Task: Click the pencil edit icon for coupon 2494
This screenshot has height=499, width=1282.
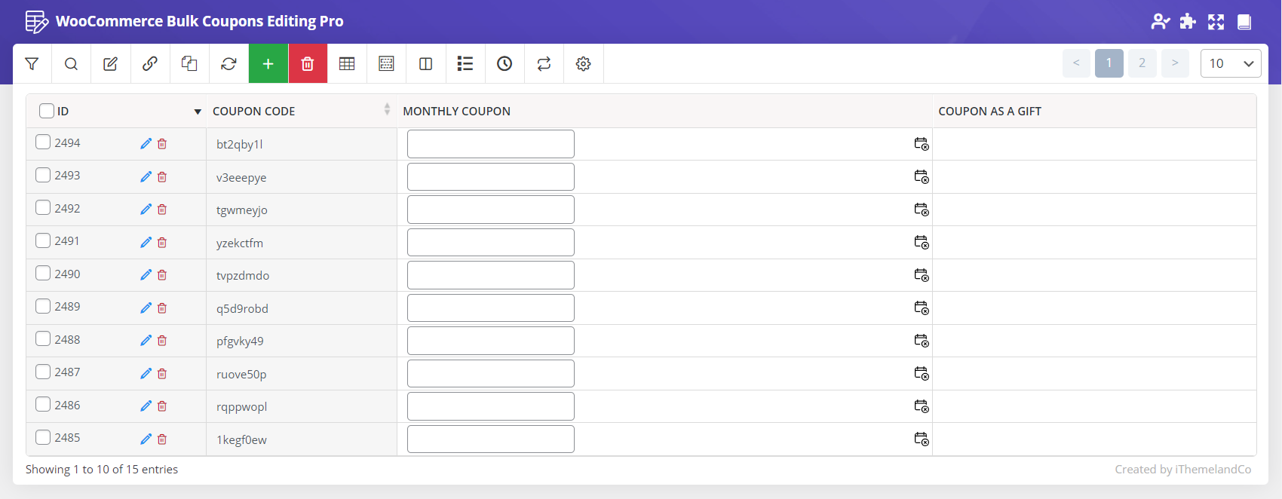Action: [146, 143]
